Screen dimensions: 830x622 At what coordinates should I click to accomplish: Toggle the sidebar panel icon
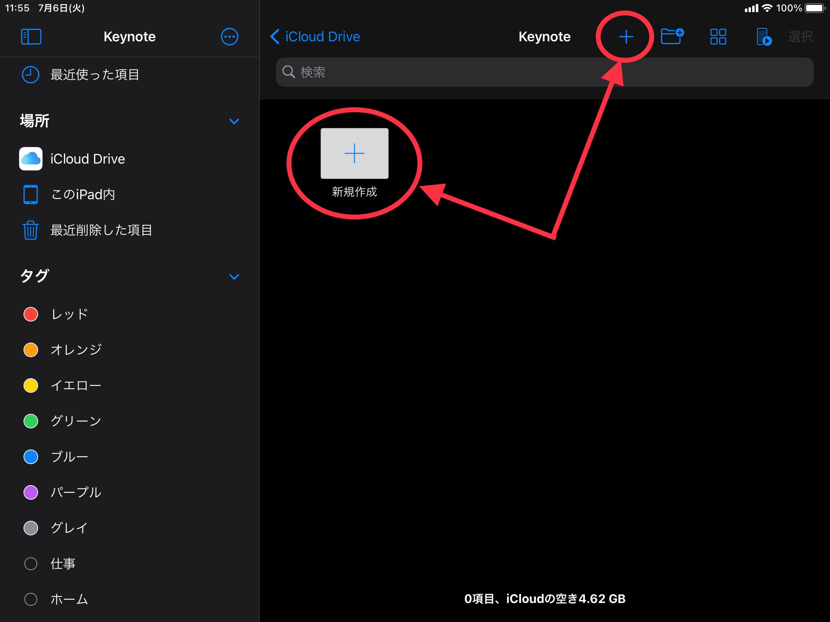pos(31,37)
